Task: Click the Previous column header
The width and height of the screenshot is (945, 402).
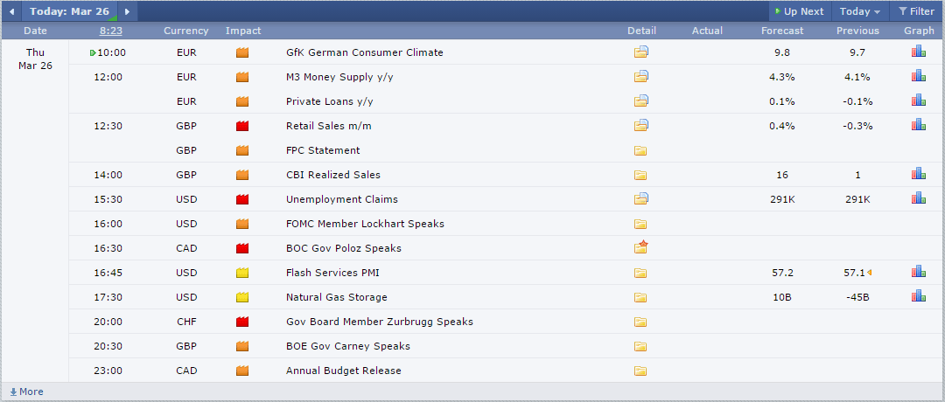Action: tap(857, 31)
